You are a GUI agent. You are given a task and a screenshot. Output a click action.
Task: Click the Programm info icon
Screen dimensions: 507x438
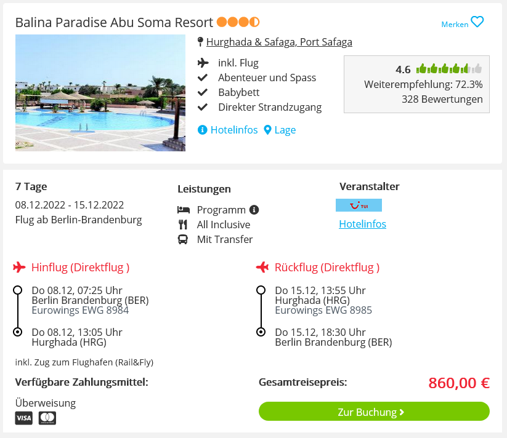click(254, 210)
